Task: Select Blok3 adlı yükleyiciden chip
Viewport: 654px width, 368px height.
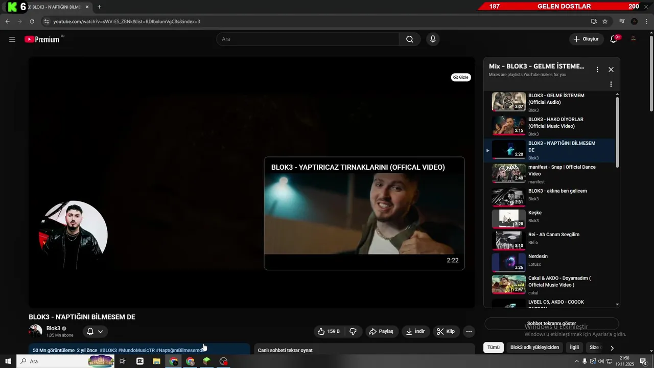Action: (x=535, y=348)
